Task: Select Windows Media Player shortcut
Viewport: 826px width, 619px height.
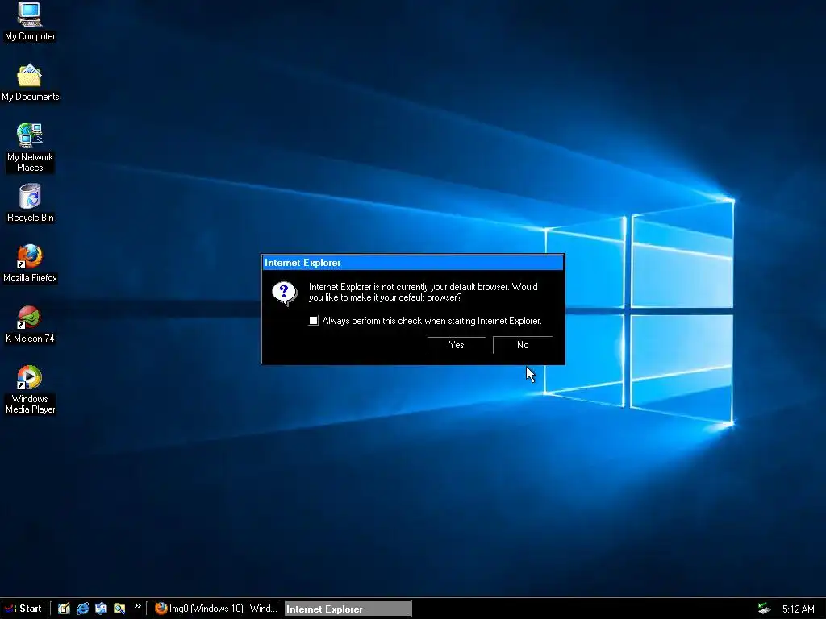Action: click(30, 389)
